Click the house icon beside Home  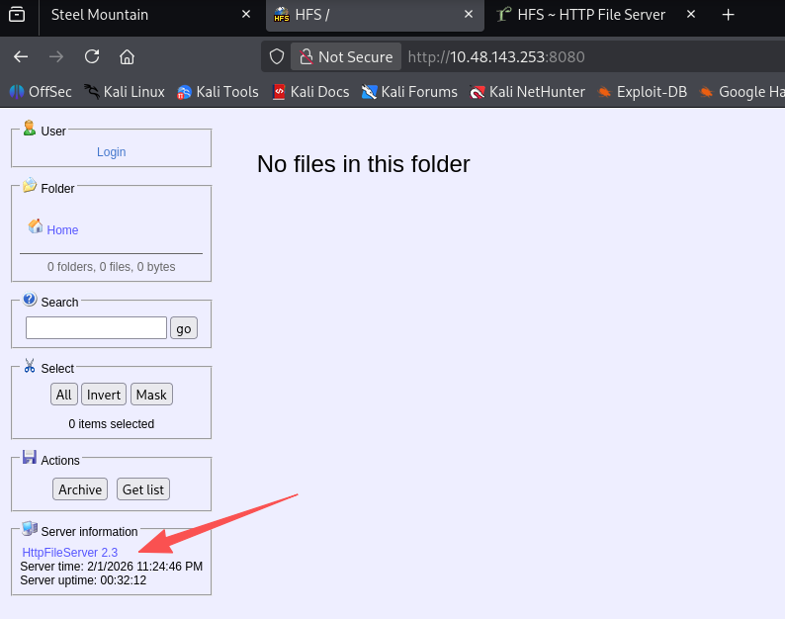pyautogui.click(x=36, y=226)
